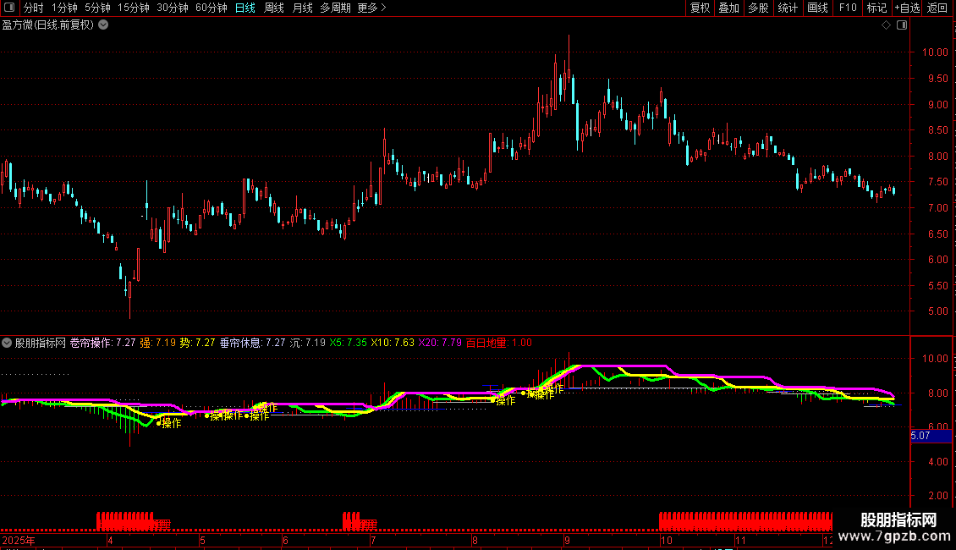Add stock with +自选 button
956x550 pixels.
(907, 8)
